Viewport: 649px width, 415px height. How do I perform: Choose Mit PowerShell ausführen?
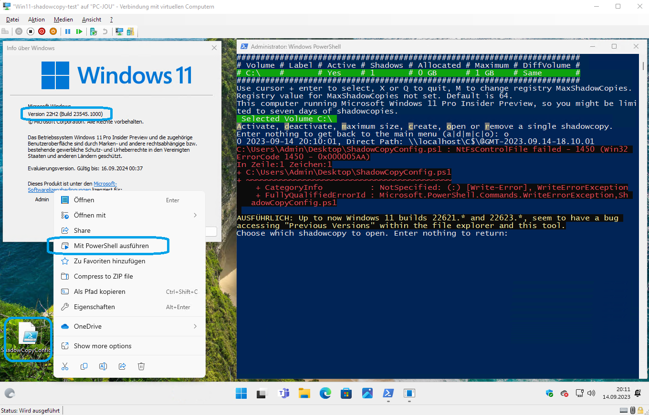click(x=129, y=246)
